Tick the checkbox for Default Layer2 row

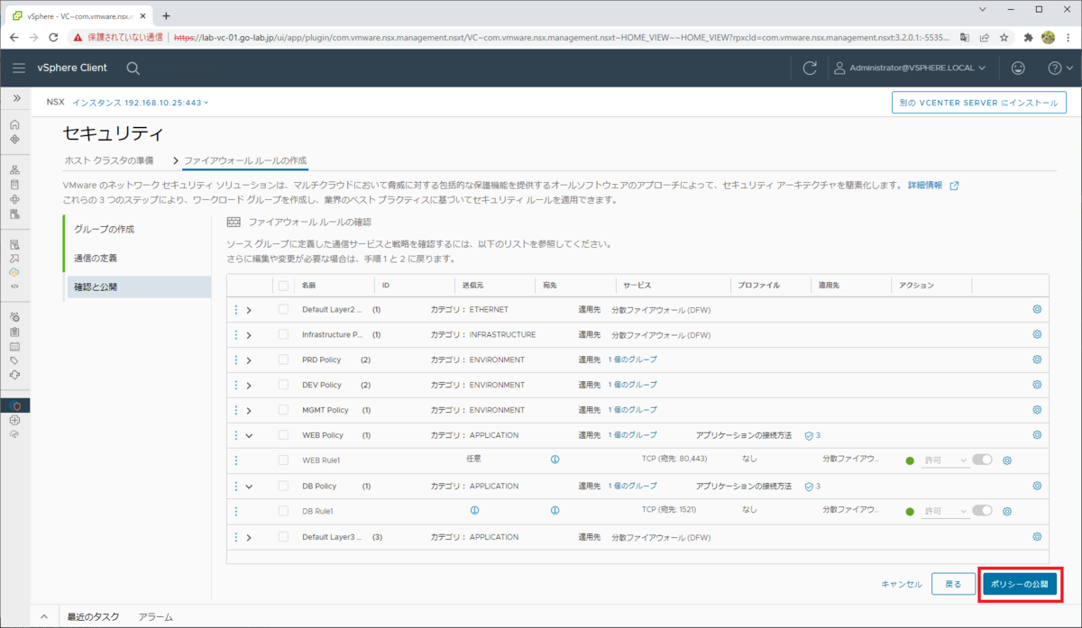pos(284,309)
